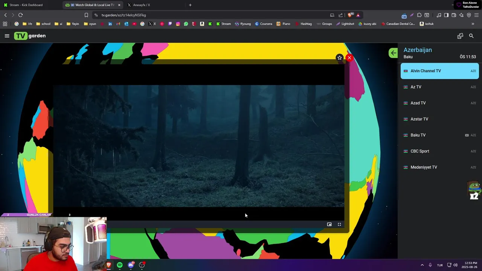Toggle the browser sidebar panel
The height and width of the screenshot is (271, 482).
click(446, 15)
